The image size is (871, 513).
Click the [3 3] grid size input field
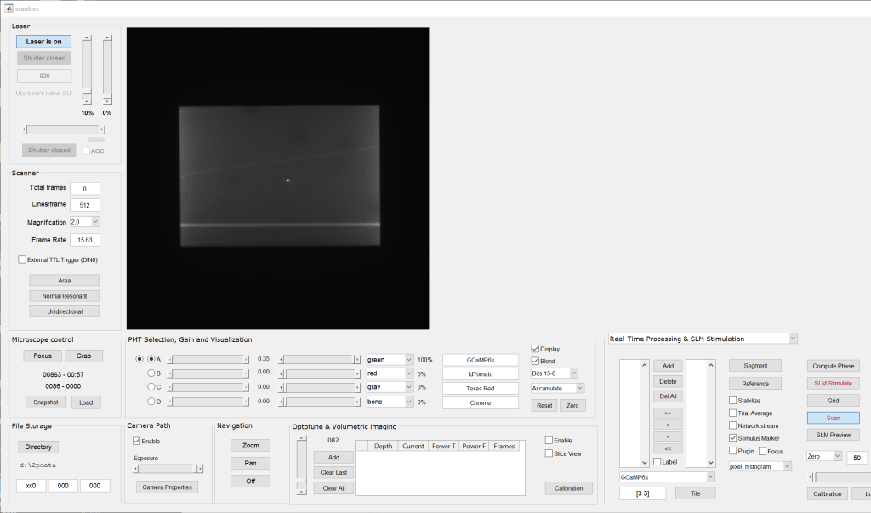(x=642, y=493)
